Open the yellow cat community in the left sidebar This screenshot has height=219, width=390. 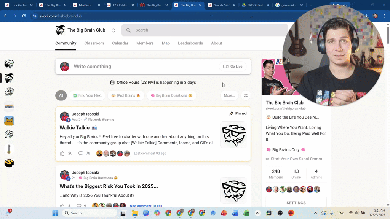tap(9, 121)
